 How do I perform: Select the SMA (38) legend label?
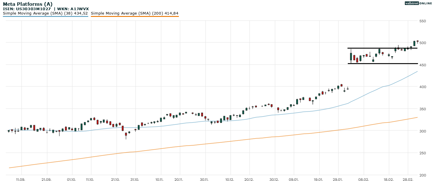45,13
